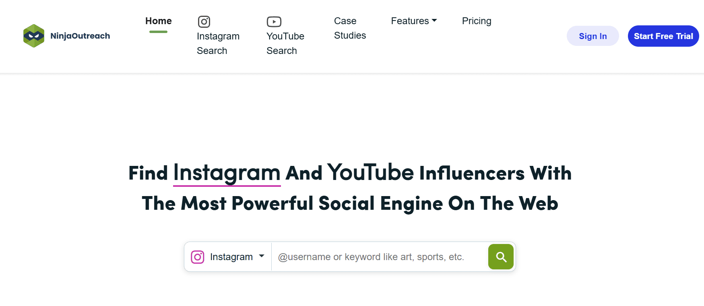Image resolution: width=704 pixels, height=306 pixels.
Task: Expand the Features dropdown menu
Action: tap(414, 21)
